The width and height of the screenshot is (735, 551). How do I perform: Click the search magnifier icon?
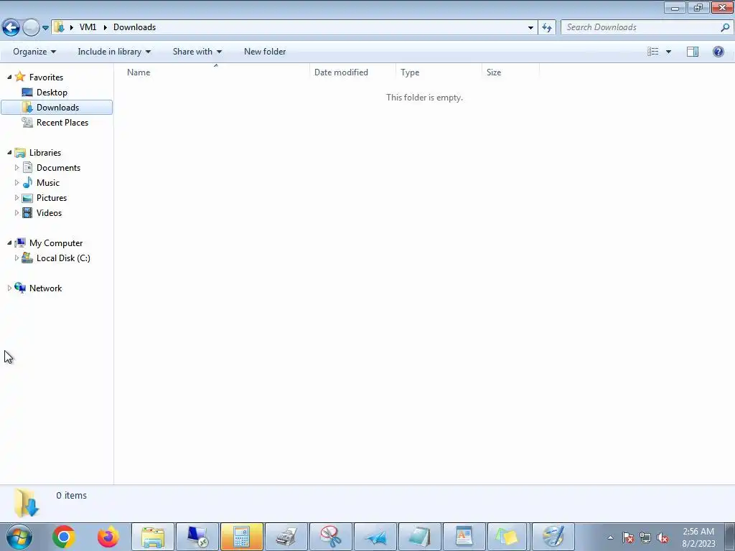click(725, 27)
